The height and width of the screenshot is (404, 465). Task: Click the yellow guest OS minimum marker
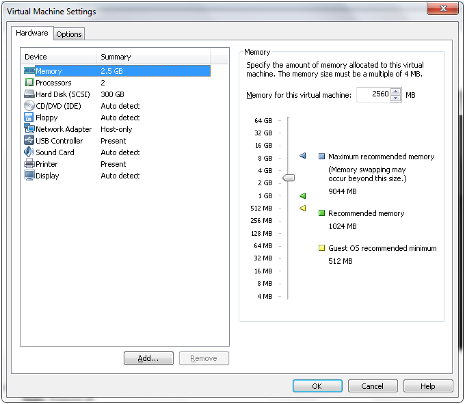pyautogui.click(x=302, y=208)
